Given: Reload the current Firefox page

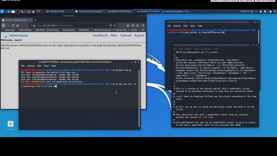Looking at the screenshot, I should pos(13,26).
